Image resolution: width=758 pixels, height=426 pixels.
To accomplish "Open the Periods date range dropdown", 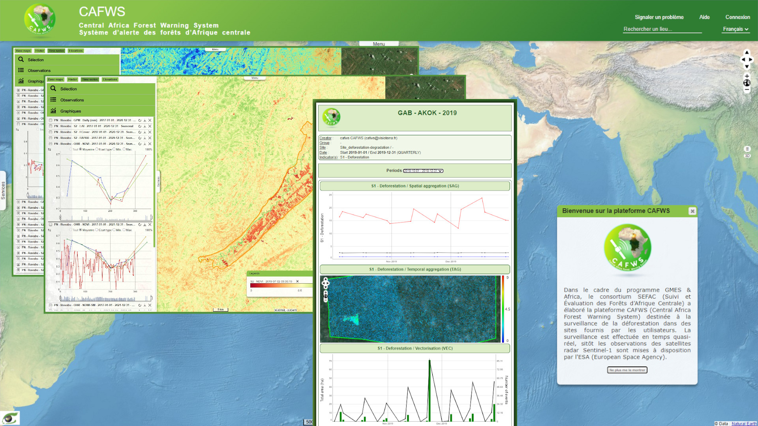I will 423,171.
